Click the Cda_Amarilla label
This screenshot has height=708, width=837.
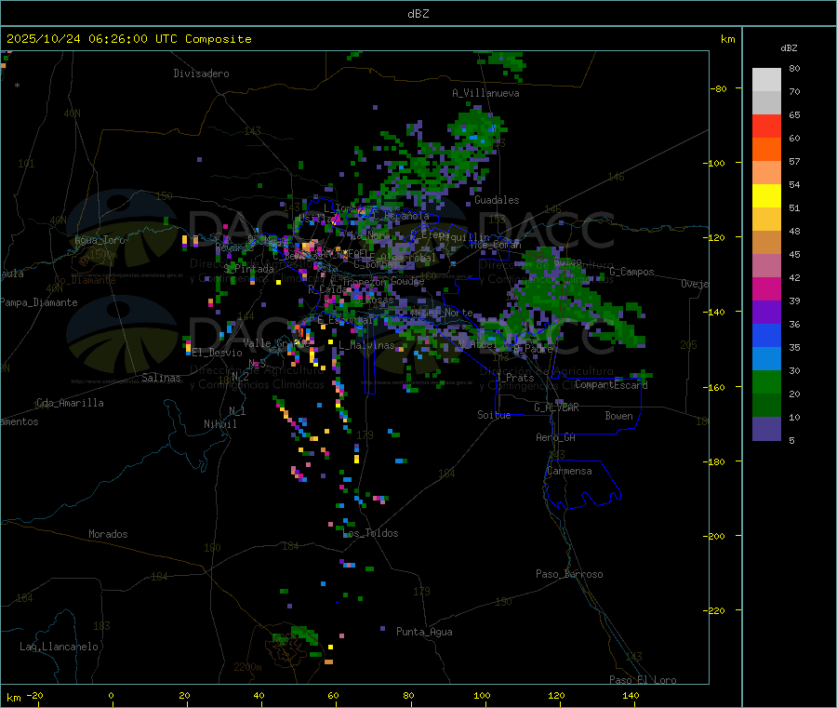click(x=70, y=403)
